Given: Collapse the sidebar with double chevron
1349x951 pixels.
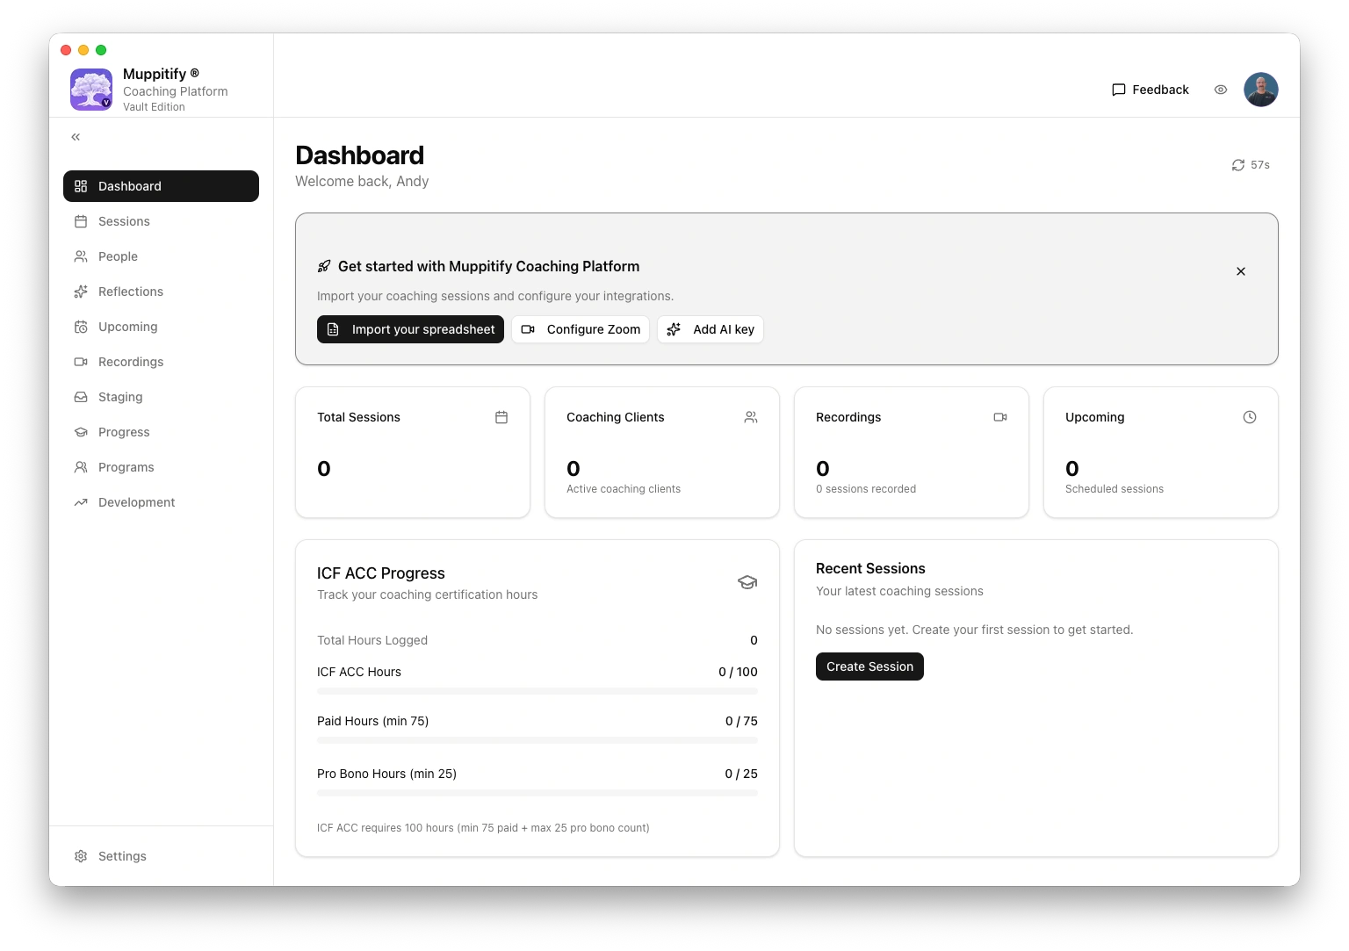Looking at the screenshot, I should [x=76, y=137].
